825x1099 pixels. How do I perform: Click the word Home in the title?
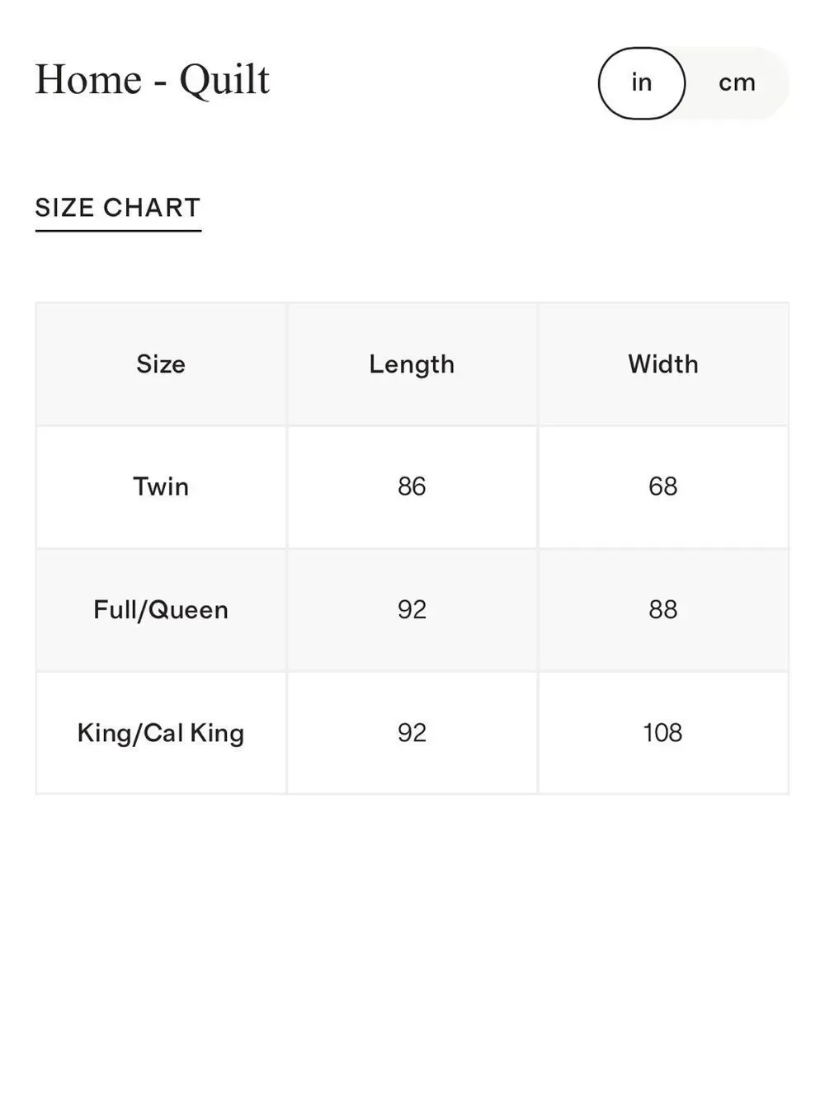coord(88,80)
